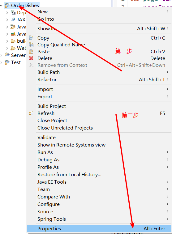The image size is (172, 234).
Task: Open the Compare With submenu
Action: pos(99,197)
